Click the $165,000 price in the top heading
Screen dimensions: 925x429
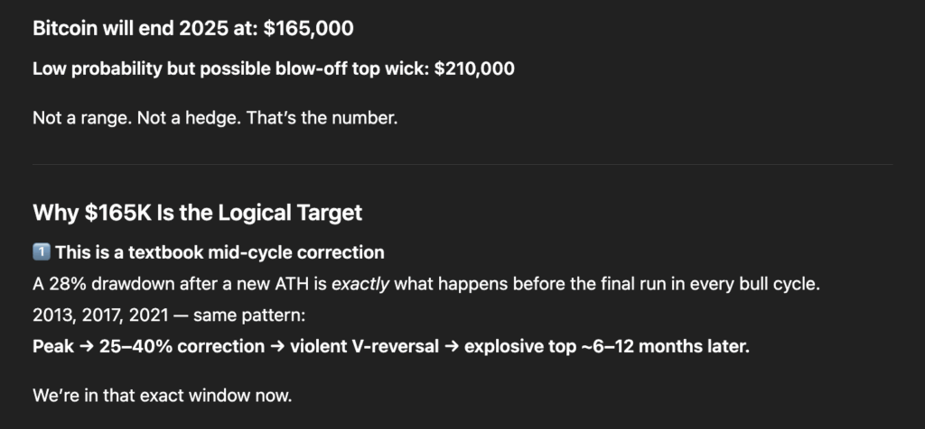pos(308,29)
